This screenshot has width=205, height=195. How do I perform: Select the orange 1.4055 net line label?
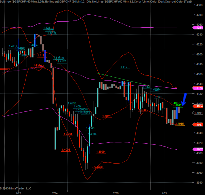coord(180,124)
